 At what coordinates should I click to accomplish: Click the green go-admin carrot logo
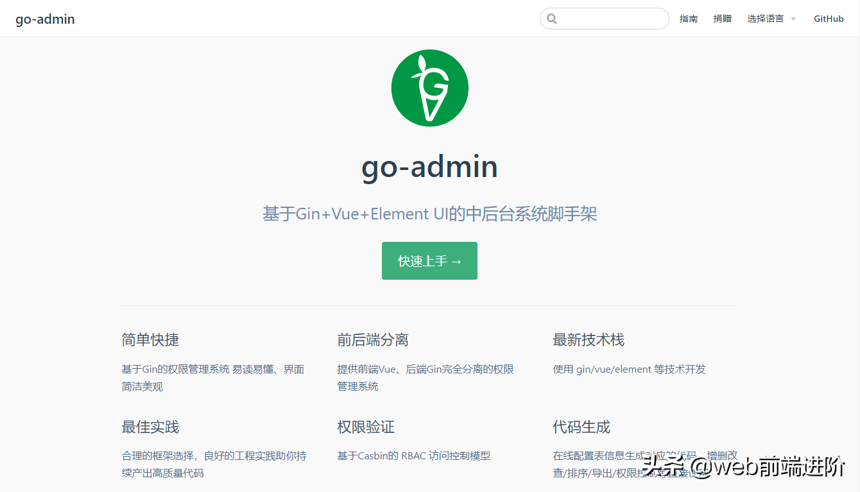pos(429,88)
